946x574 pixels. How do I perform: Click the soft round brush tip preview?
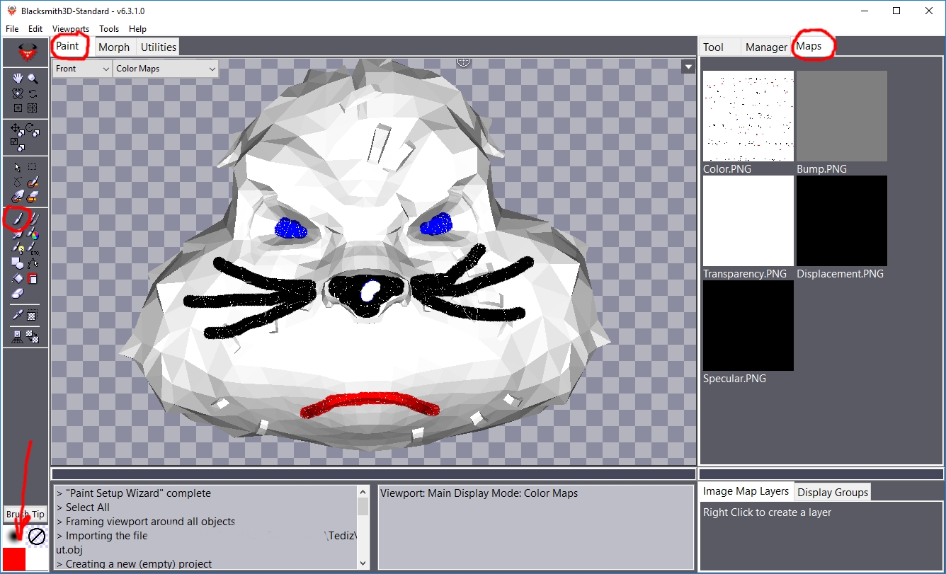[x=14, y=536]
